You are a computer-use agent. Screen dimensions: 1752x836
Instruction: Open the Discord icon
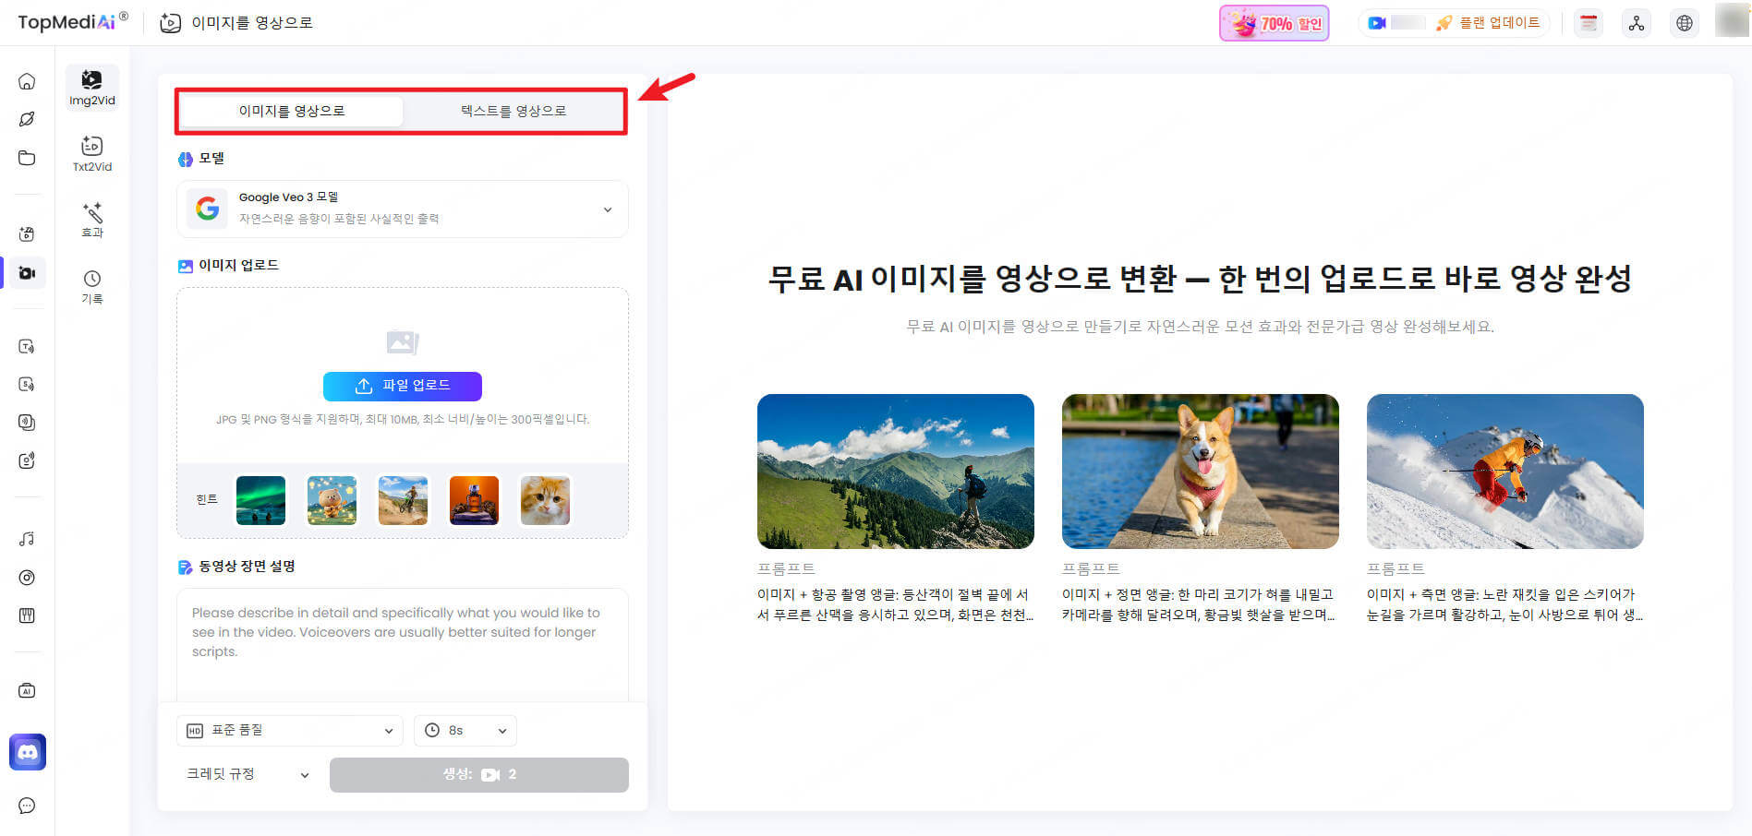click(28, 752)
